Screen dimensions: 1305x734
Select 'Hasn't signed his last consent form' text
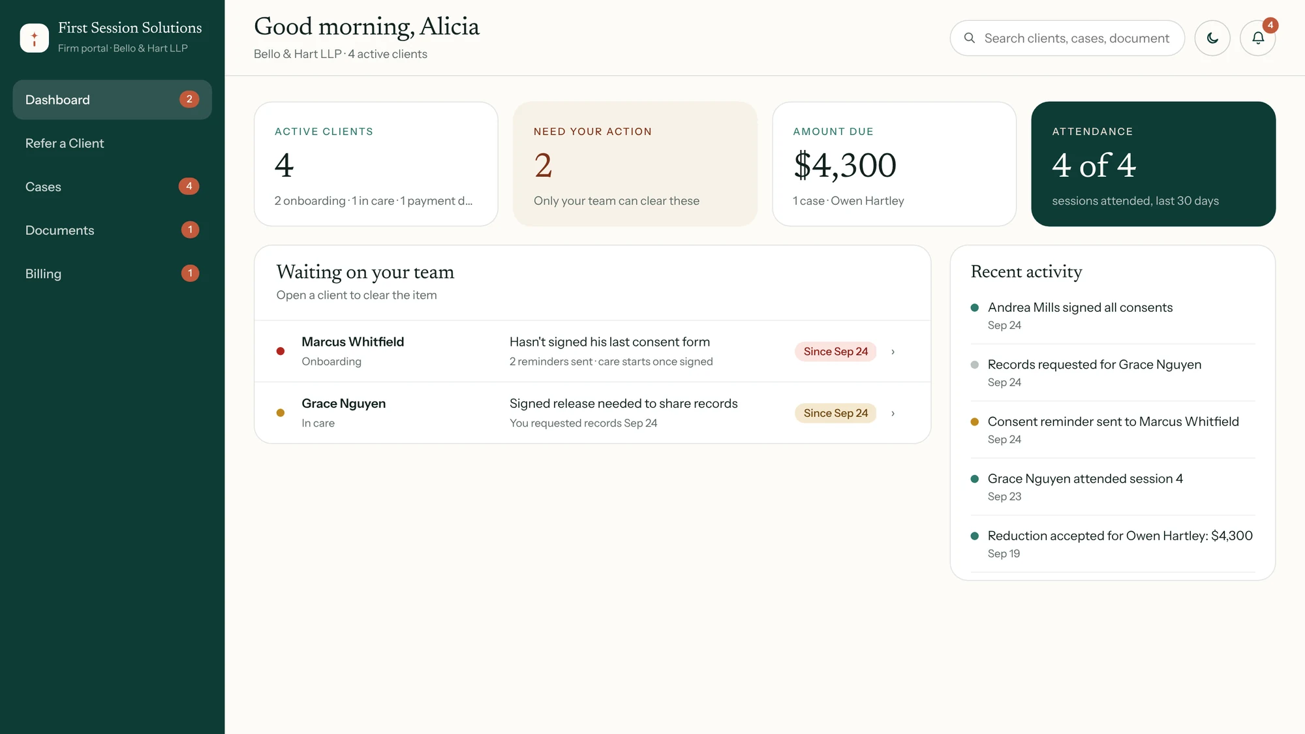[609, 342]
